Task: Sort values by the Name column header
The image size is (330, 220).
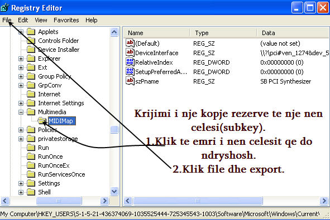Action: [x=156, y=33]
